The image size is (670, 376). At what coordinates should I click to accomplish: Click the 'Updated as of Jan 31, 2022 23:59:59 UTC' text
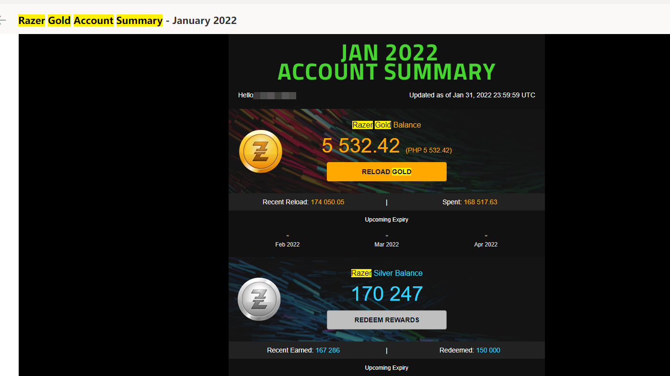(472, 95)
